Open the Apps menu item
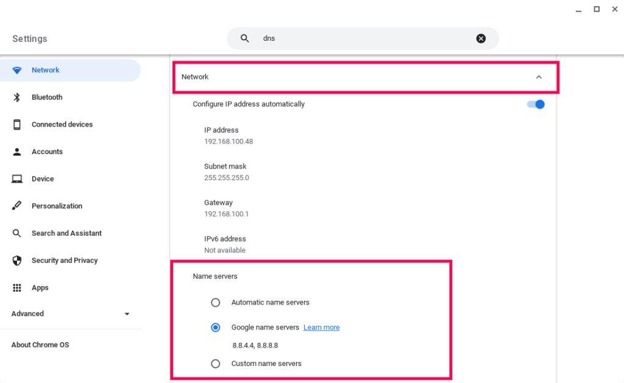This screenshot has height=383, width=624. point(70,287)
